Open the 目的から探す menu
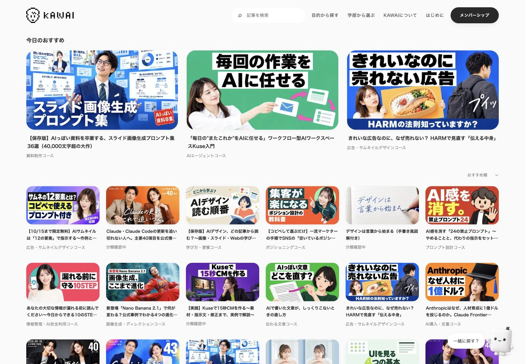This screenshot has width=525, height=364. [x=325, y=15]
